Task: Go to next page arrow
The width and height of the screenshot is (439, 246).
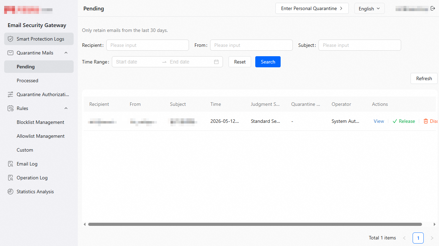Action: click(x=432, y=238)
